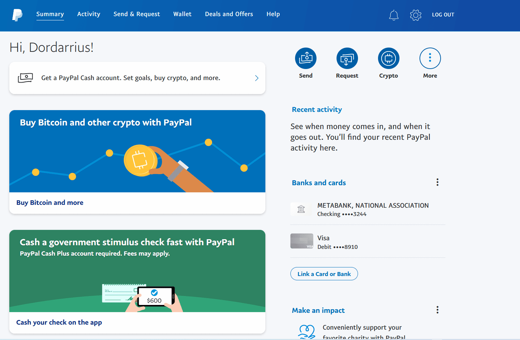The height and width of the screenshot is (340, 520).
Task: Select the Send money icon
Action: pos(306,58)
